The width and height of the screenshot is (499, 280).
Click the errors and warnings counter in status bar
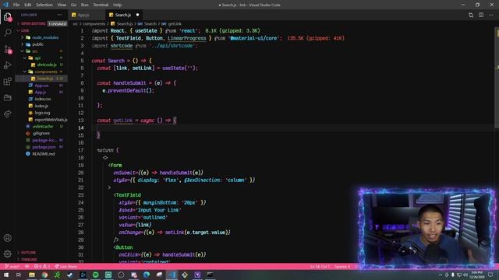42,266
